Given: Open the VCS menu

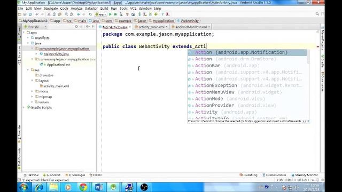Looking at the screenshot, I should [x=133, y=9].
